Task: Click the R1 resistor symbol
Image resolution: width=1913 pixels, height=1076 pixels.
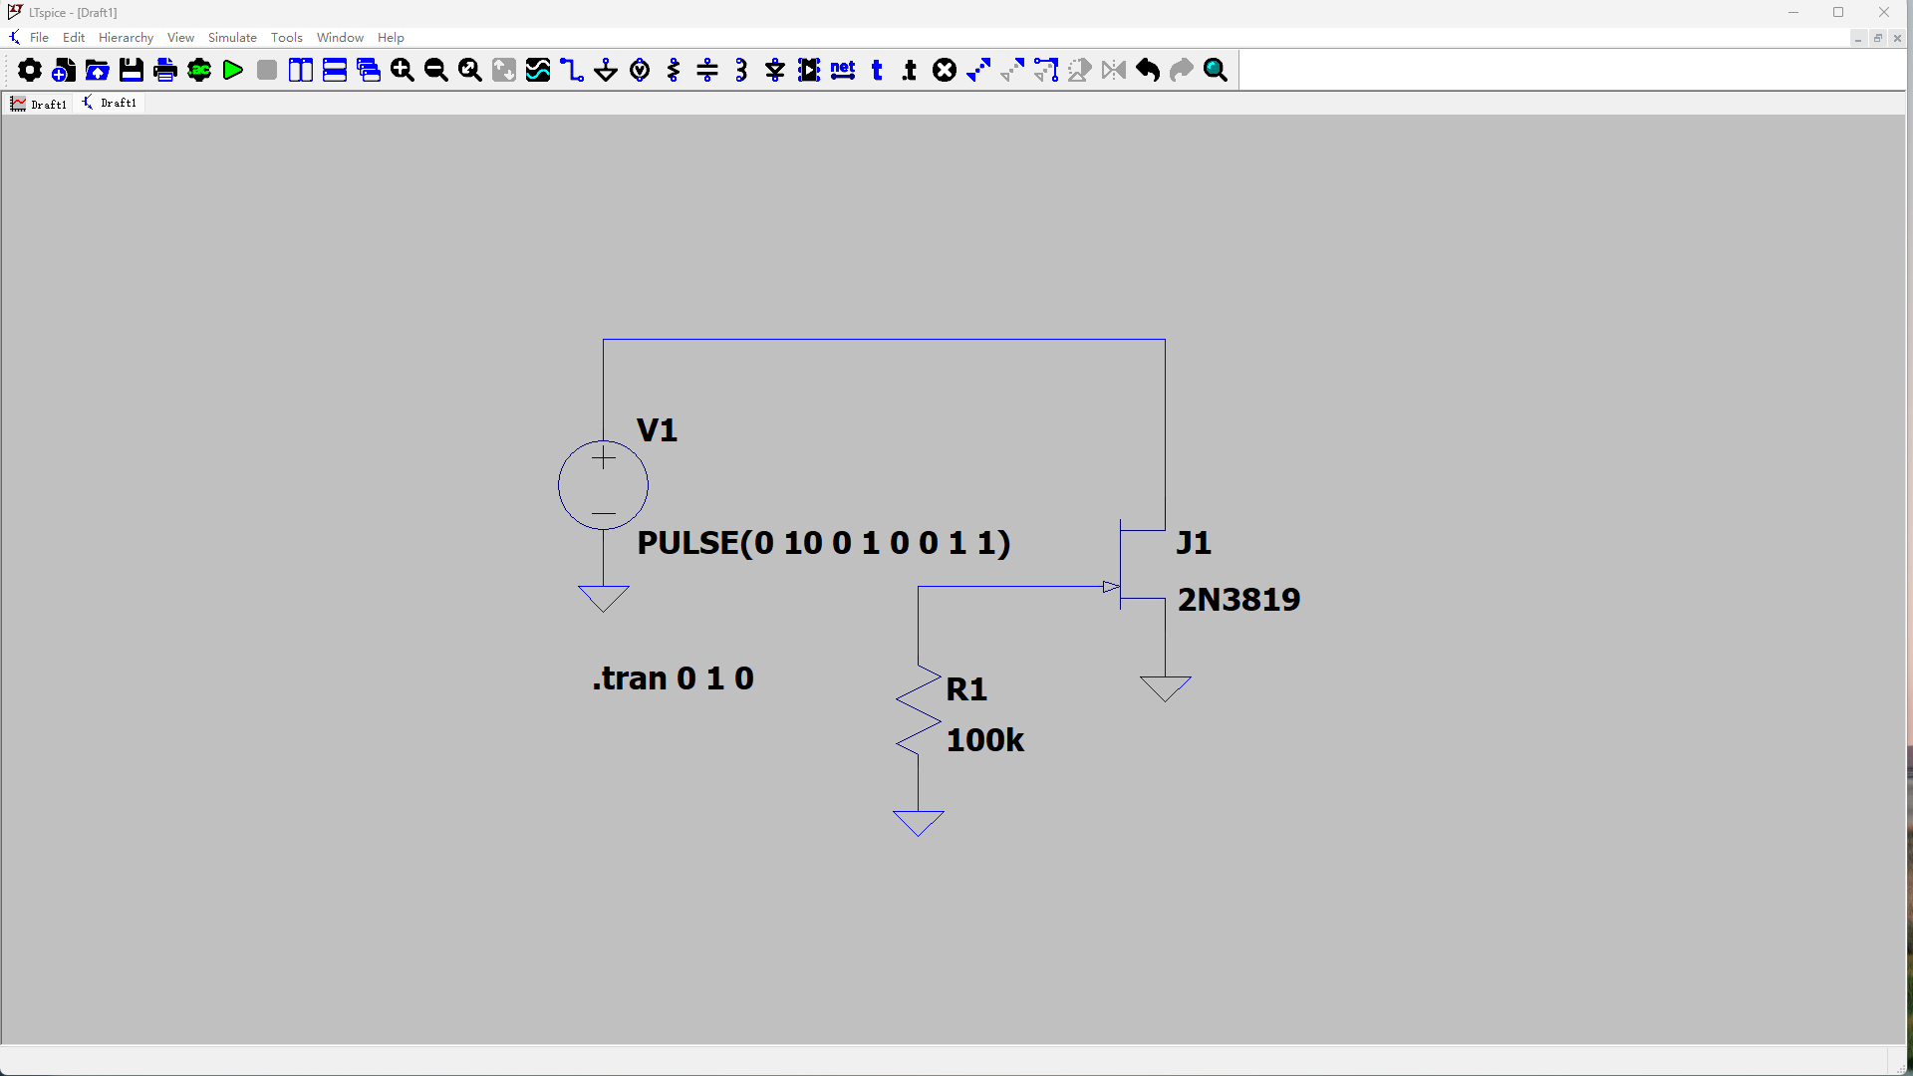Action: tap(918, 709)
